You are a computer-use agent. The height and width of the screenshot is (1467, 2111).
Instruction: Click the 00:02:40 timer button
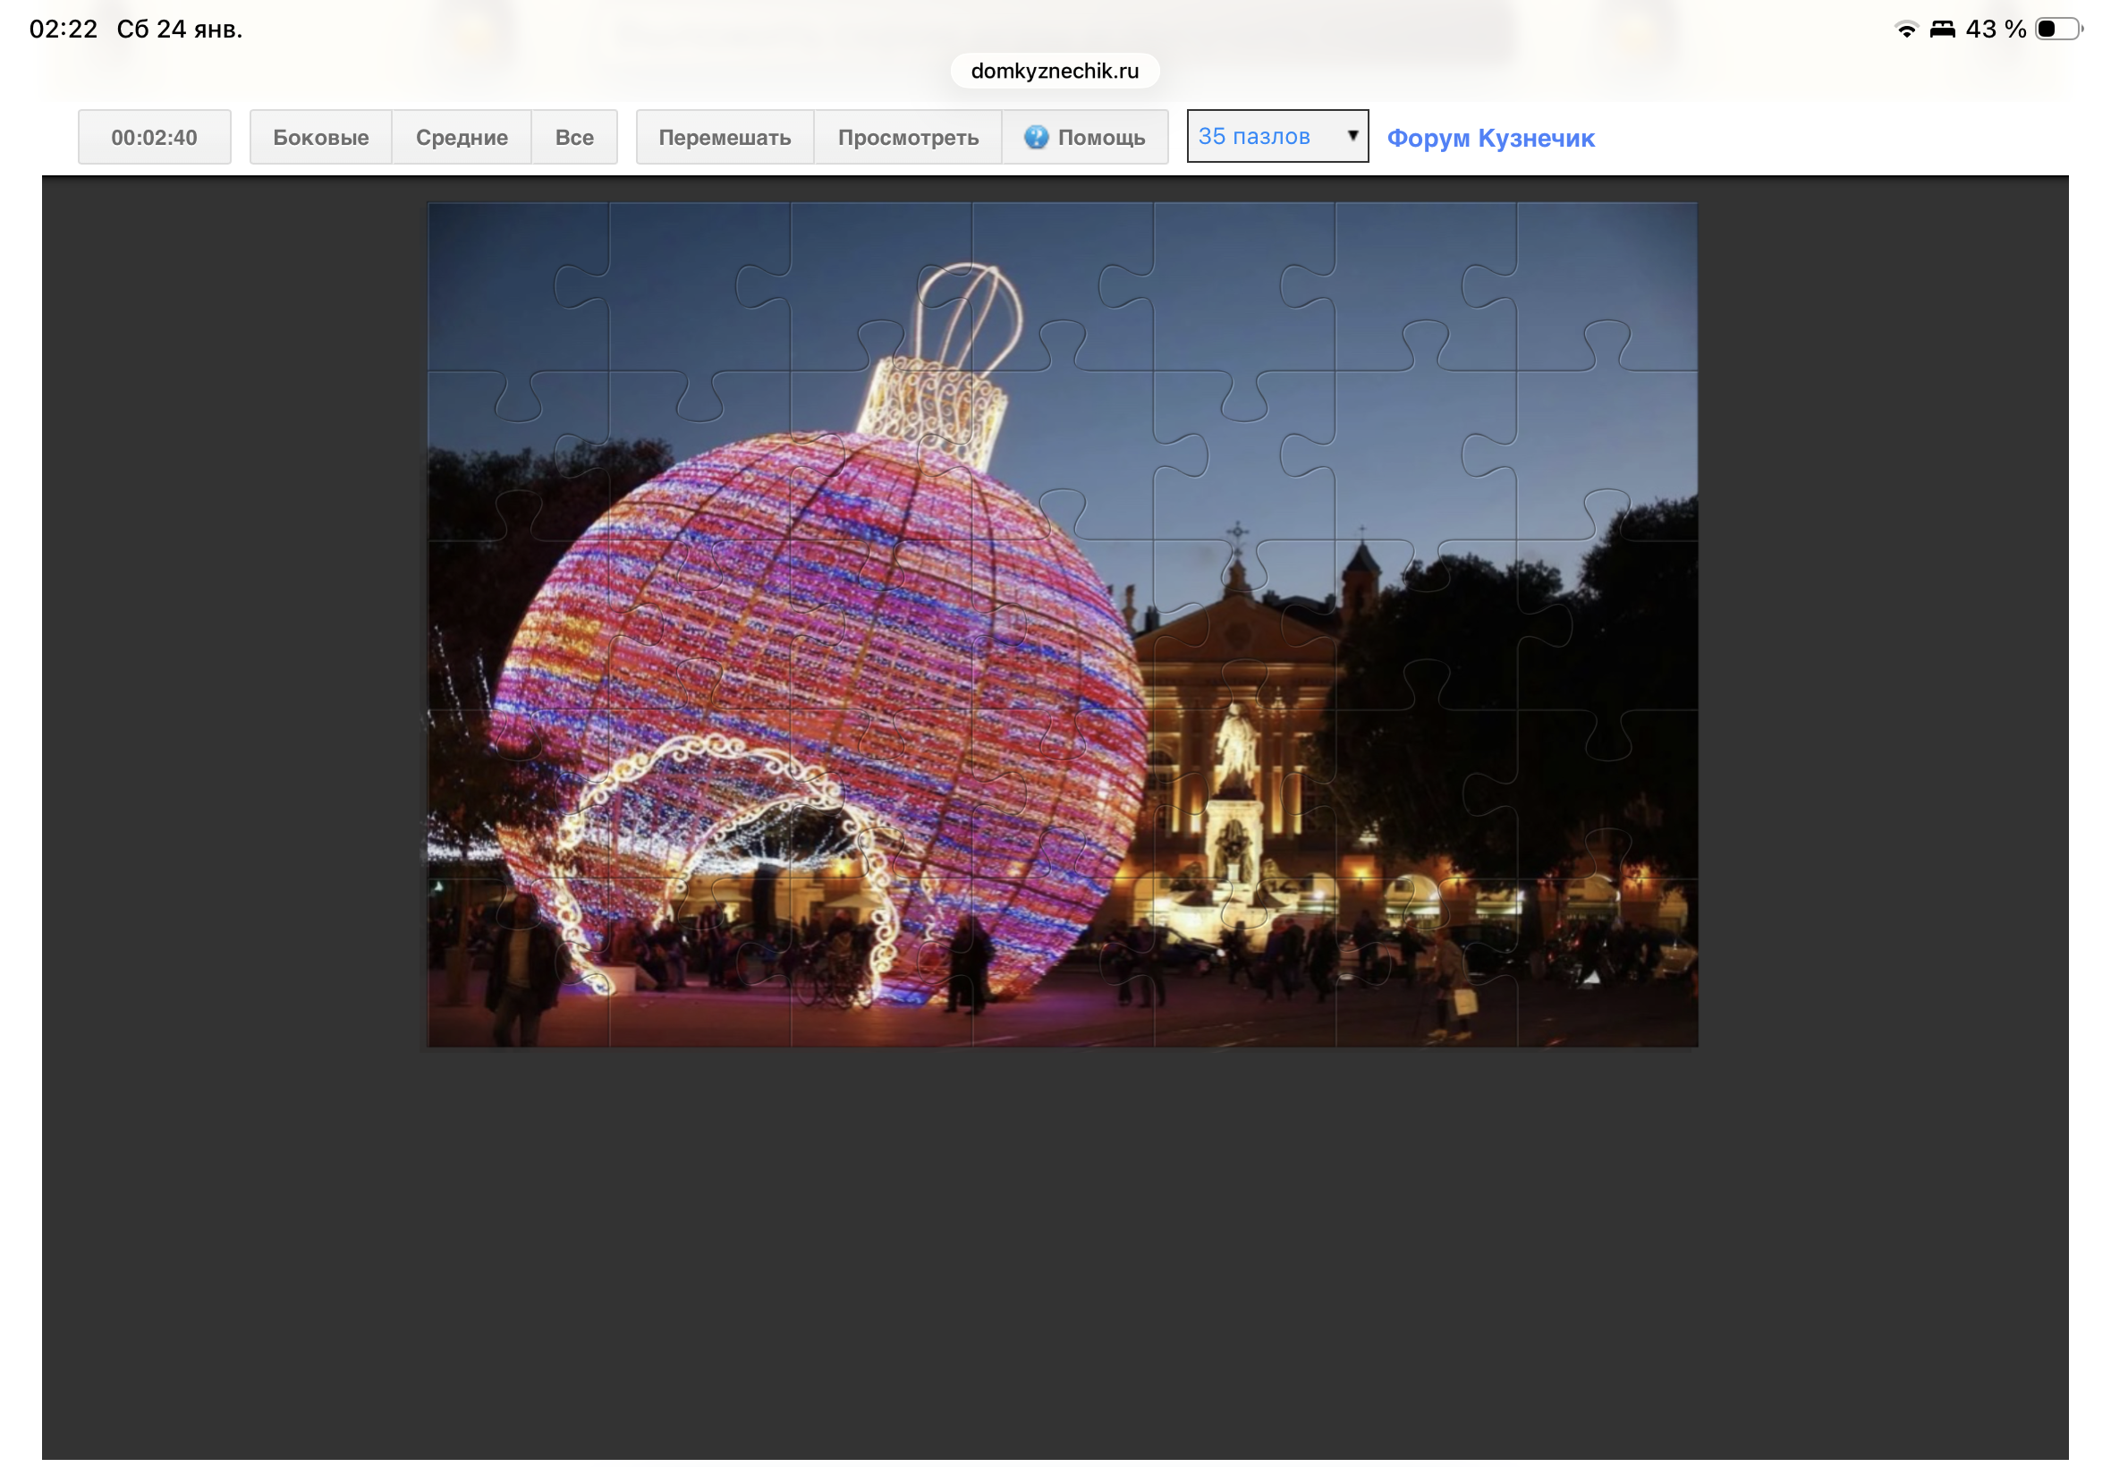pos(155,137)
